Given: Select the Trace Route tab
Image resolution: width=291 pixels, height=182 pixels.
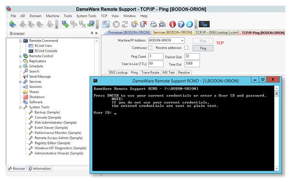Looking at the screenshot, I should (150, 72).
